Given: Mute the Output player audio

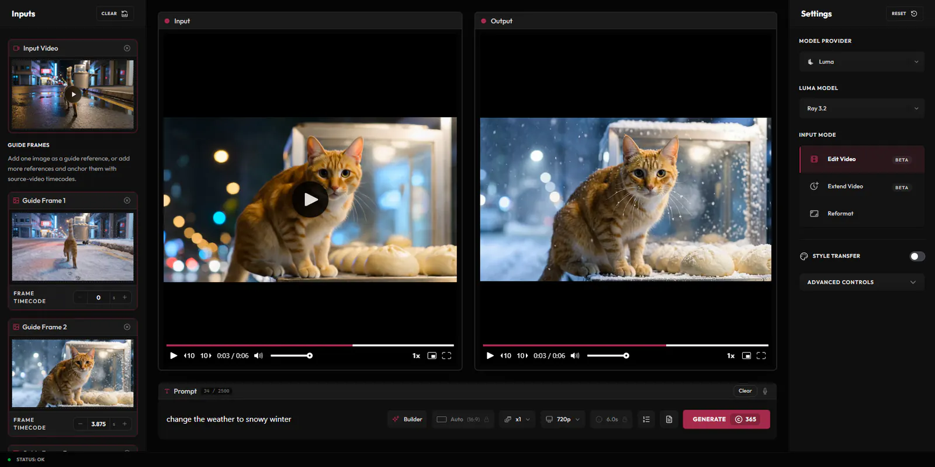Looking at the screenshot, I should (575, 356).
